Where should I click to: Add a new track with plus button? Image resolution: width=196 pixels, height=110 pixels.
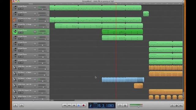[16, 105]
